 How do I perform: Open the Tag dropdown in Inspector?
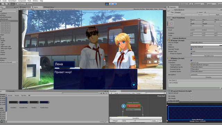186,12
